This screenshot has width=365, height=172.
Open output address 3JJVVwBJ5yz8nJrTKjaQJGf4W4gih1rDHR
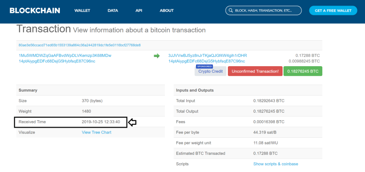[208, 55]
